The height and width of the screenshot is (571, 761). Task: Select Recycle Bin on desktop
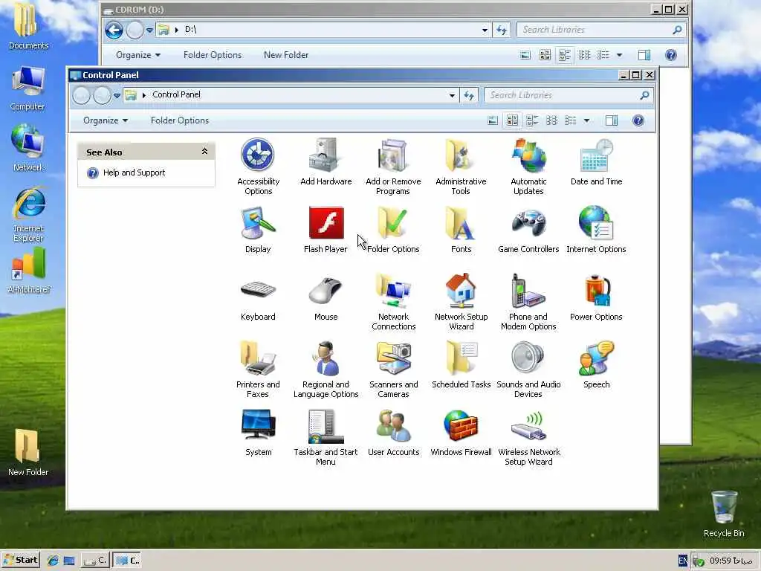pyautogui.click(x=724, y=514)
